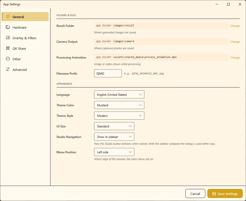Click the floppy disk icon on Save Settings
Image resolution: width=246 pixels, height=201 pixels.
pyautogui.click(x=214, y=194)
